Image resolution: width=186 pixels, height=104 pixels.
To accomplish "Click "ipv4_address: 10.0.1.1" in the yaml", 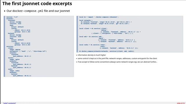I will click(22, 56).
